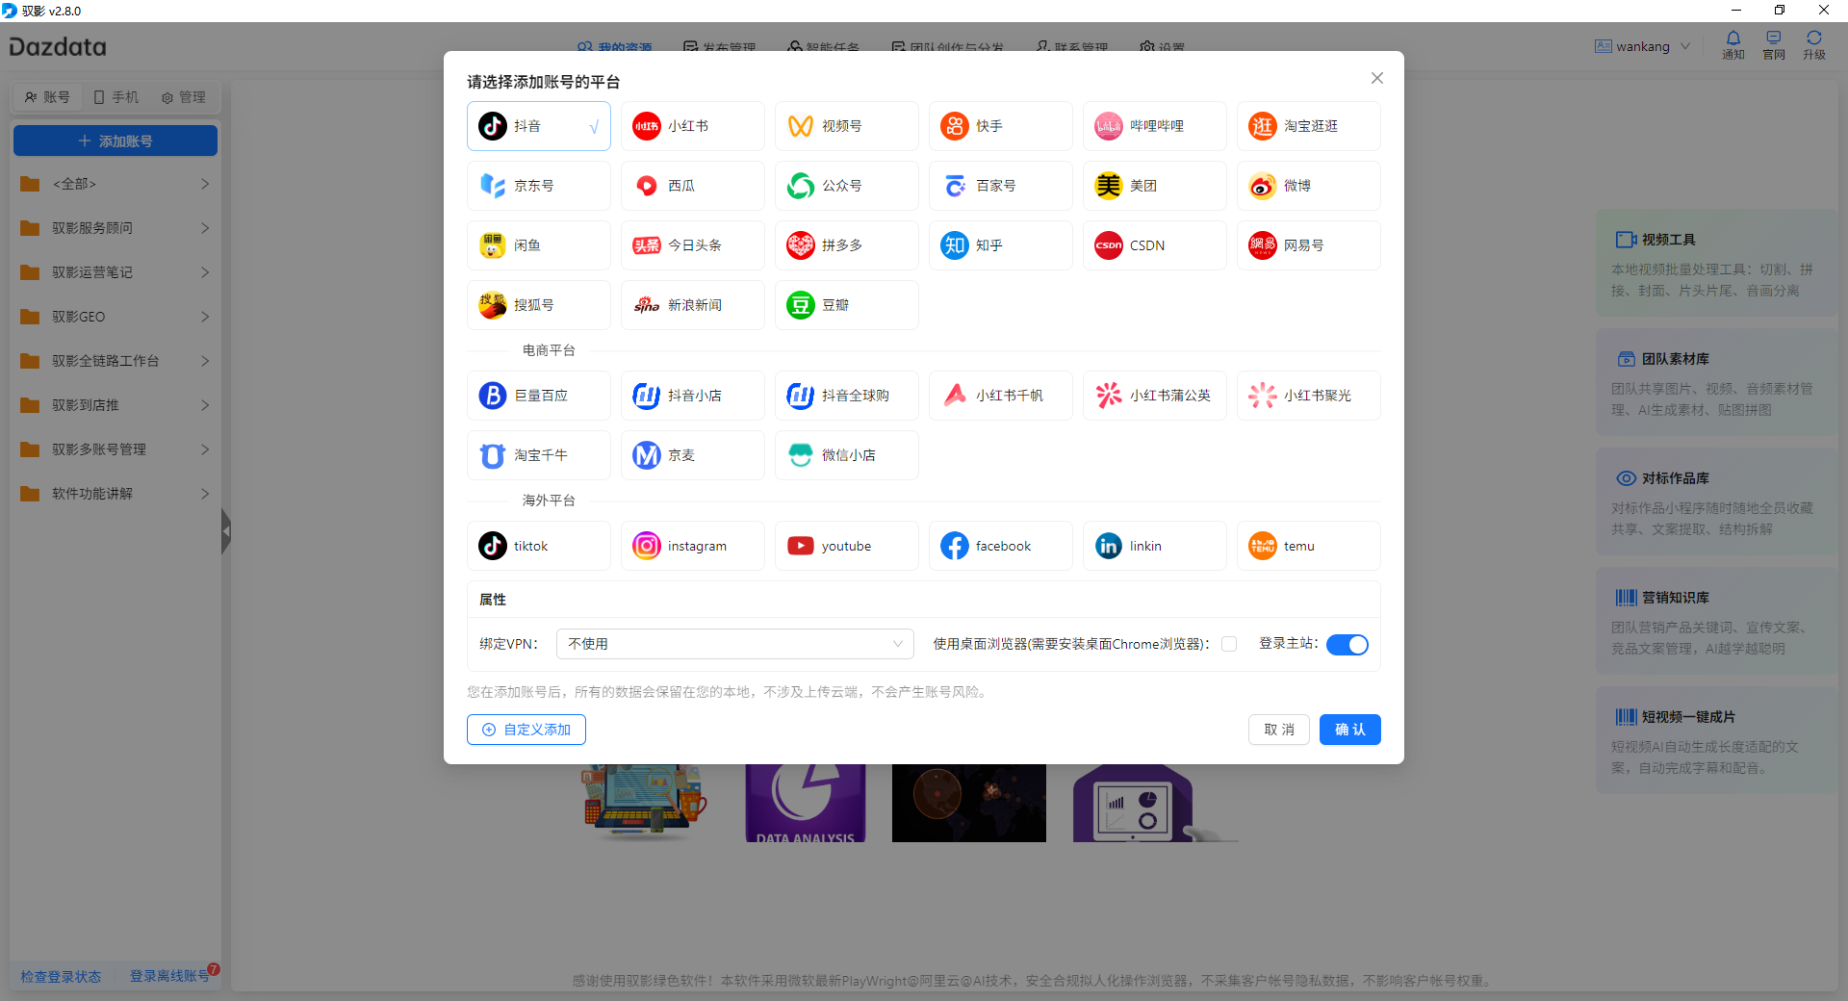Select the 新浪新闻 platform icon
The image size is (1848, 1001).
647,305
